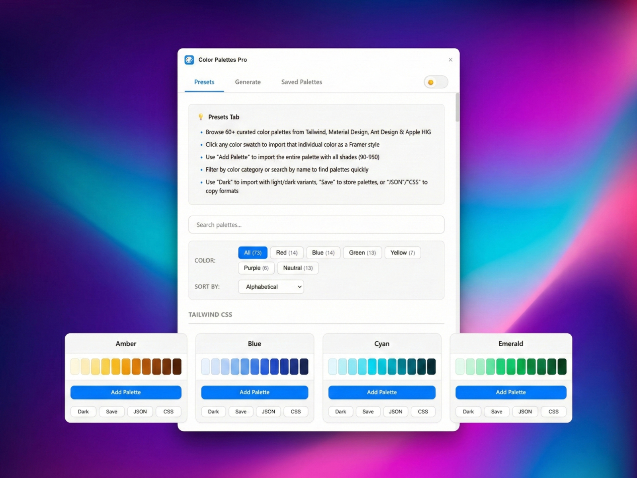
Task: Copy the Emerald palette as CSS
Action: coord(553,411)
